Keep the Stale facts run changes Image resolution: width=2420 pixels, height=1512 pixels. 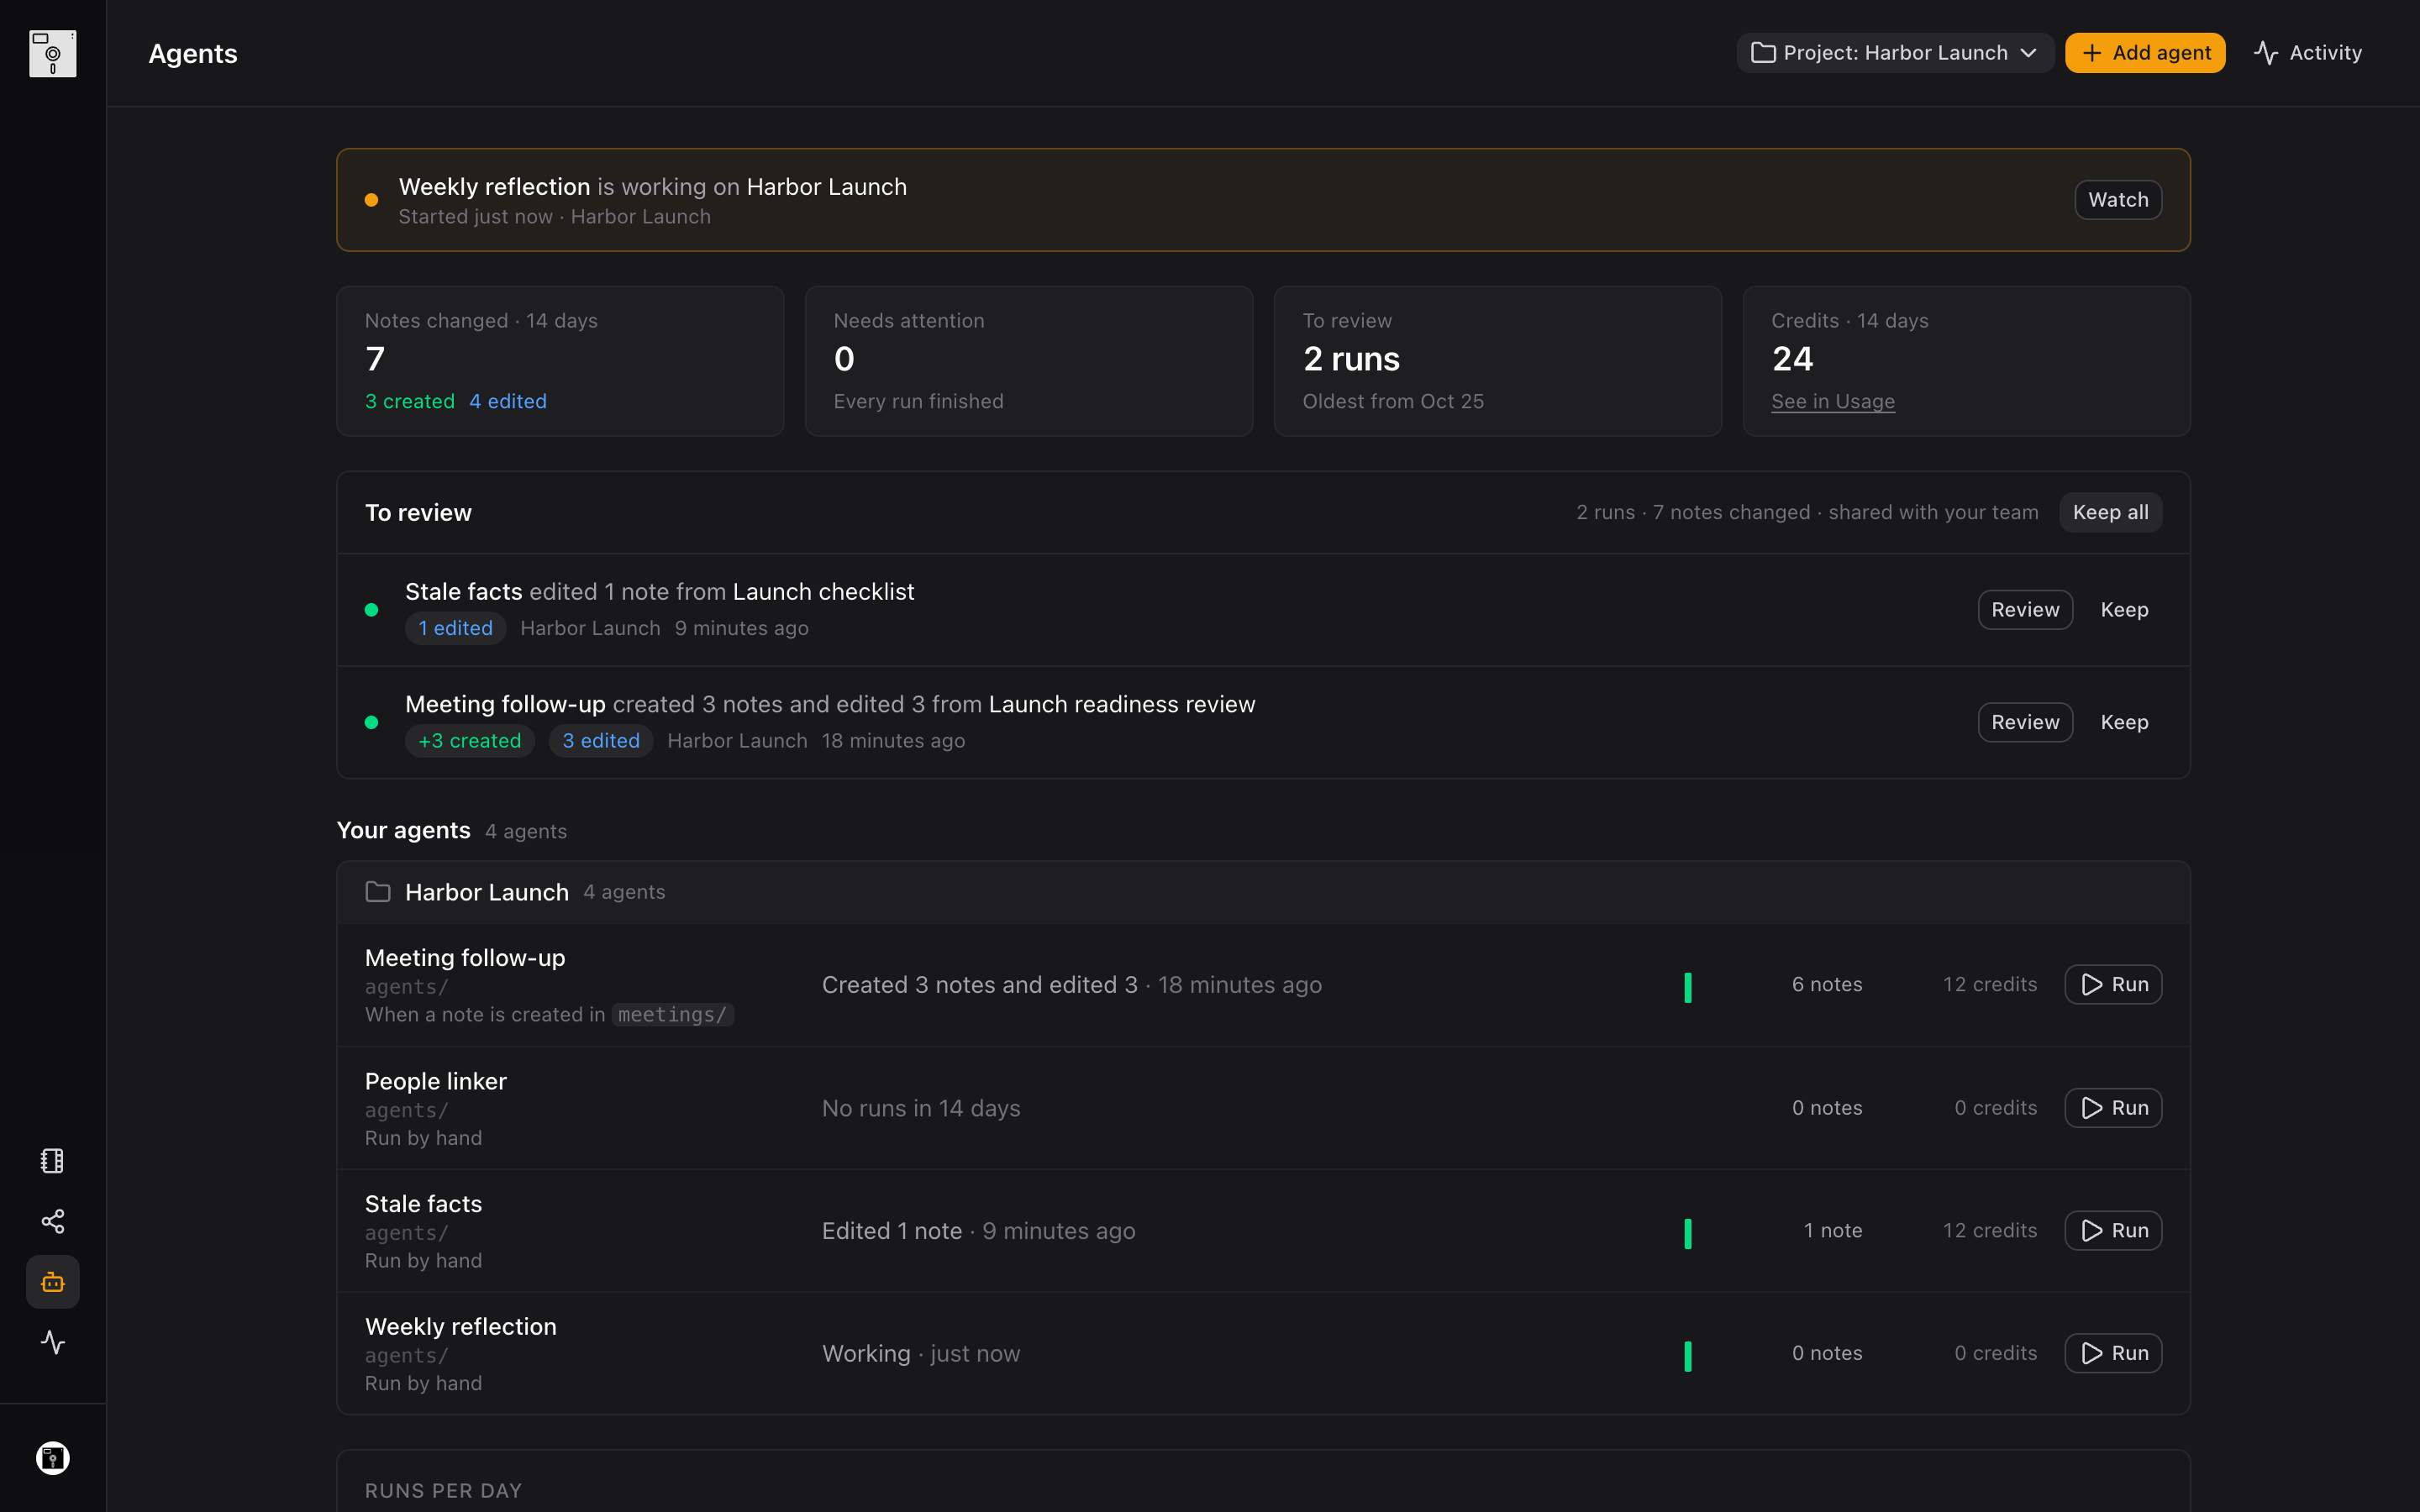(x=2124, y=610)
